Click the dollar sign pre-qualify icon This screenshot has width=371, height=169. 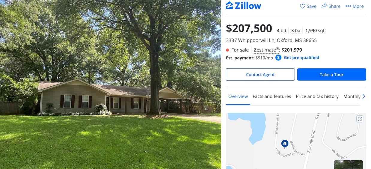point(278,58)
